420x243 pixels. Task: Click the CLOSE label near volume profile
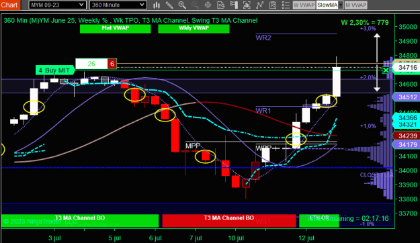point(370,175)
